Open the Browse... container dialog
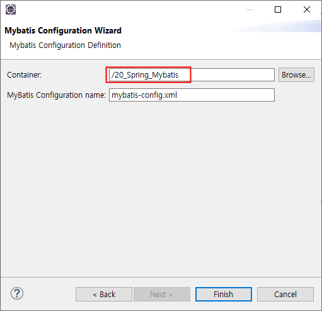Screen dimensions: 322x311 pos(296,75)
